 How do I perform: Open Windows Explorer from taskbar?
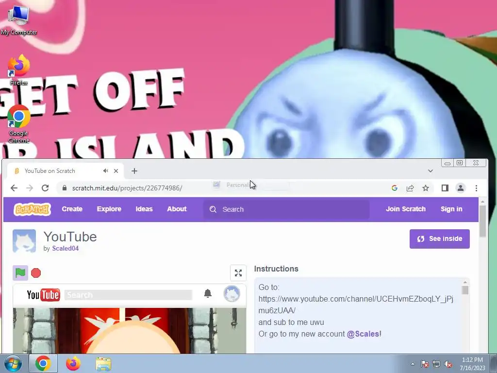coord(103,364)
